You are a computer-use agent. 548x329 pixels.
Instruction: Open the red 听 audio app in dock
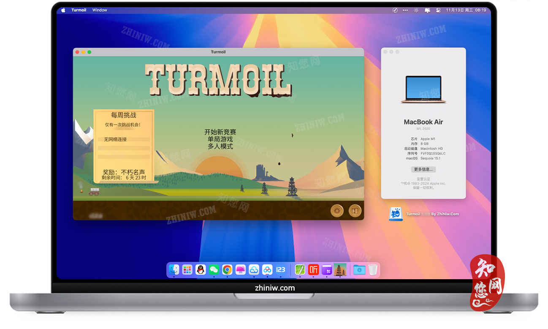313,269
